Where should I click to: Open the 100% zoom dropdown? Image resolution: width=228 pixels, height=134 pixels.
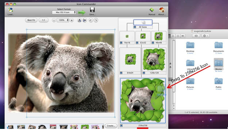pos(63,20)
